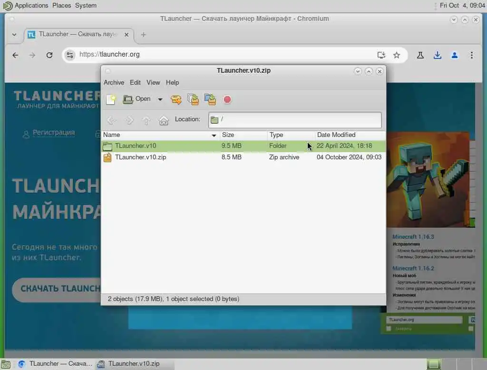Click the Location path field

click(x=295, y=120)
